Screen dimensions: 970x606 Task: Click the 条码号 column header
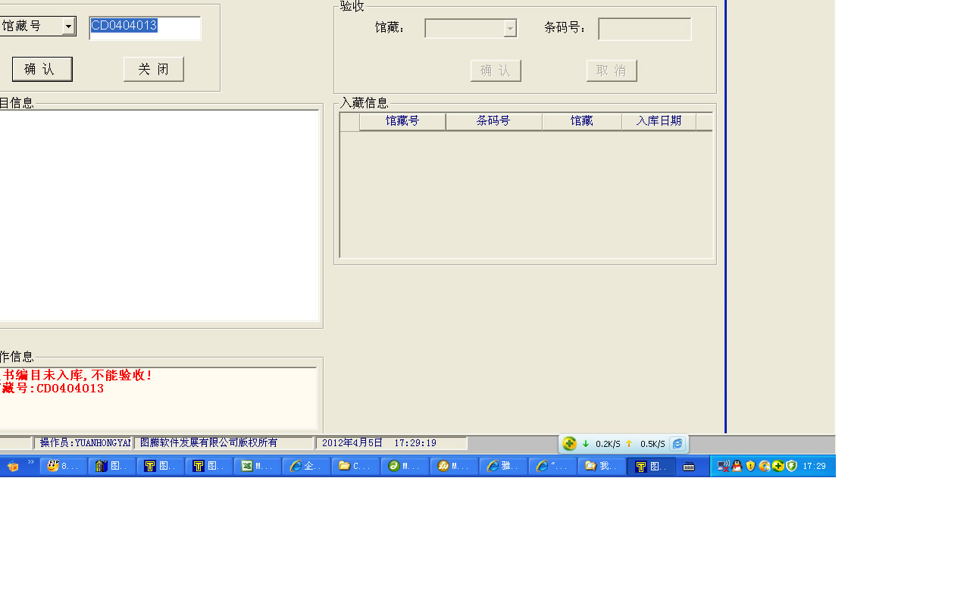coord(493,121)
